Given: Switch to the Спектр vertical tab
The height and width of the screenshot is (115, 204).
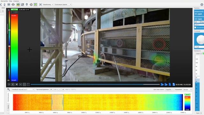Looking at the screenshot, I should [8, 107].
